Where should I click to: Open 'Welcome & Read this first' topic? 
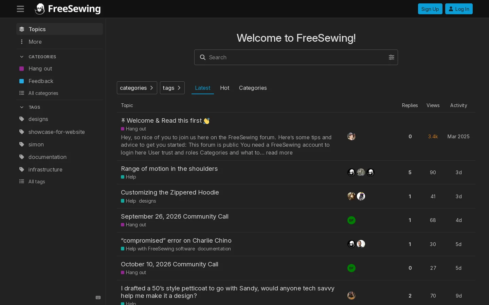click(164, 121)
